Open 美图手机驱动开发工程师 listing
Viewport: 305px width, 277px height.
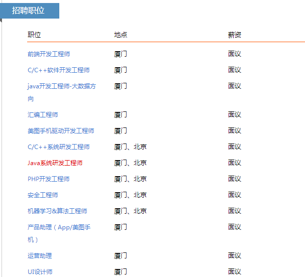(61, 131)
